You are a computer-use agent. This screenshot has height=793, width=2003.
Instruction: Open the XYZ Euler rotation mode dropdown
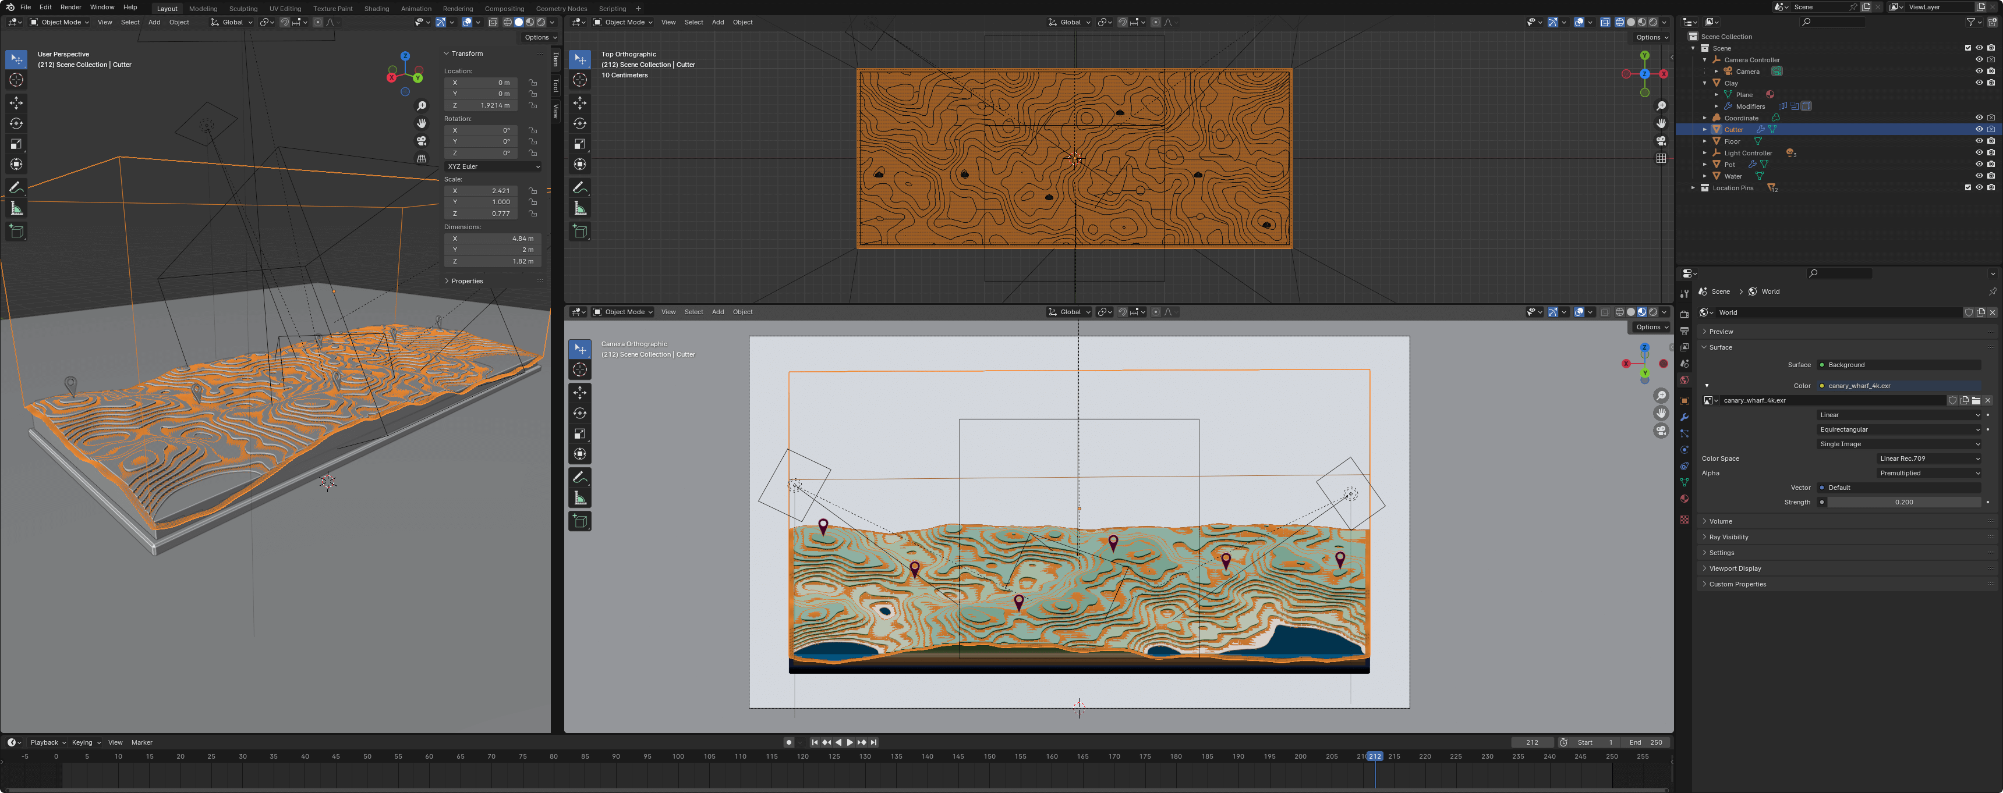493,166
